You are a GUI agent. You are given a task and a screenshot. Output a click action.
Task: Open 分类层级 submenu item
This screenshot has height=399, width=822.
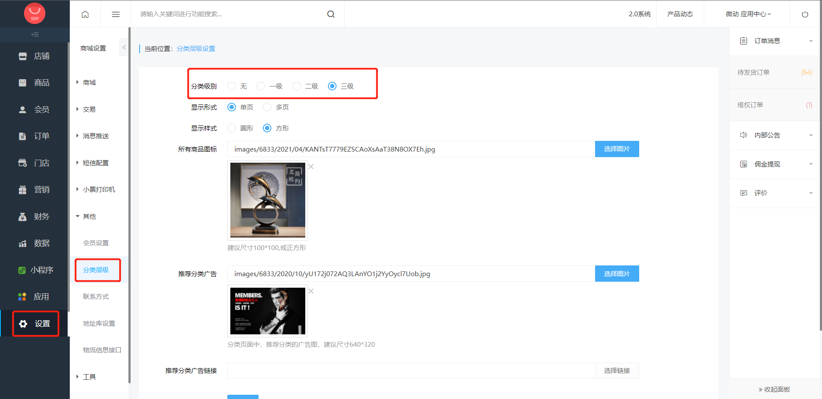point(96,270)
